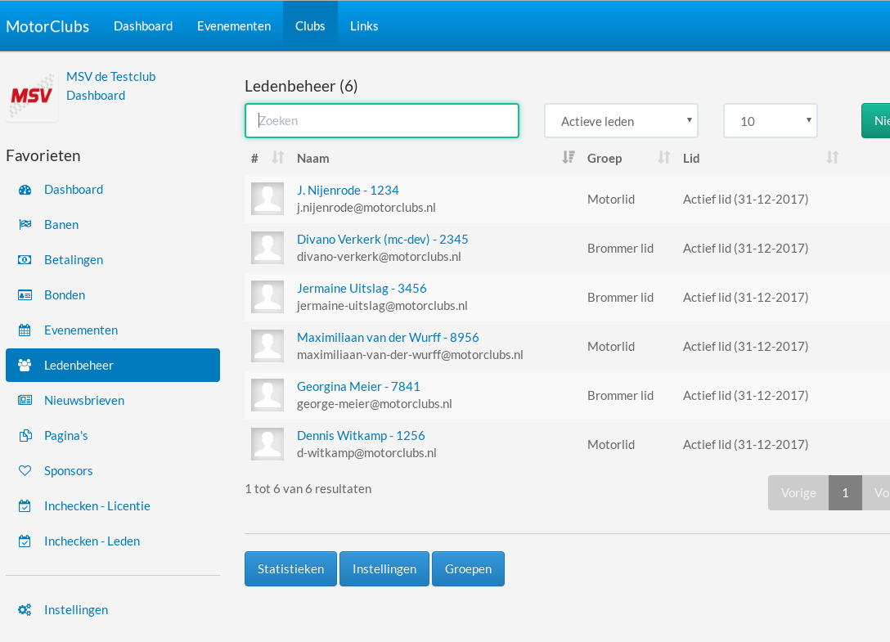The width and height of the screenshot is (890, 642).
Task: Open Nieuwsbrieven in the sidebar
Action: pyautogui.click(x=84, y=401)
